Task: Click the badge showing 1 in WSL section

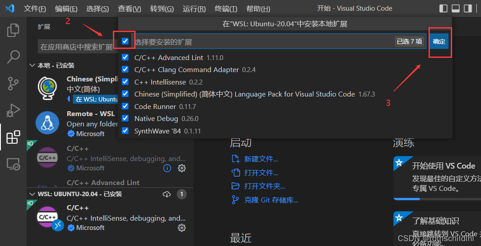Action: 182,194
